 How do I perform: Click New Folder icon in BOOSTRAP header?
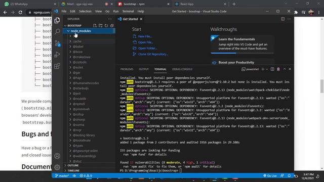click(100, 26)
